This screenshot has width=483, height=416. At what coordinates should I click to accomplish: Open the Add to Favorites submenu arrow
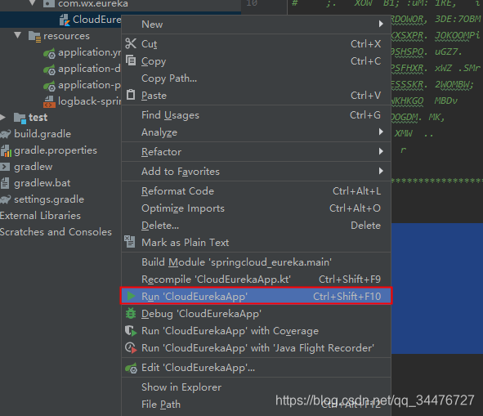381,171
